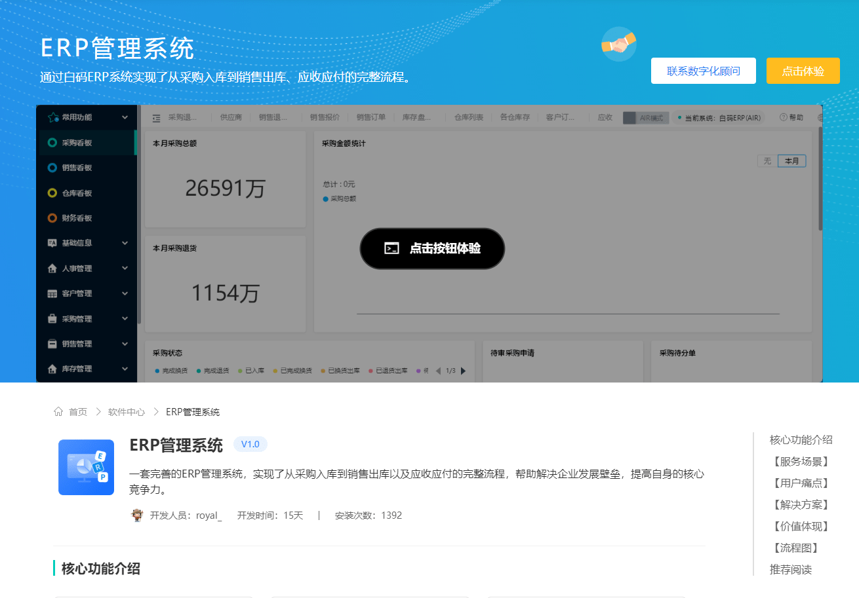Jump to the 【服务场景】 section
The image size is (859, 598).
801,461
